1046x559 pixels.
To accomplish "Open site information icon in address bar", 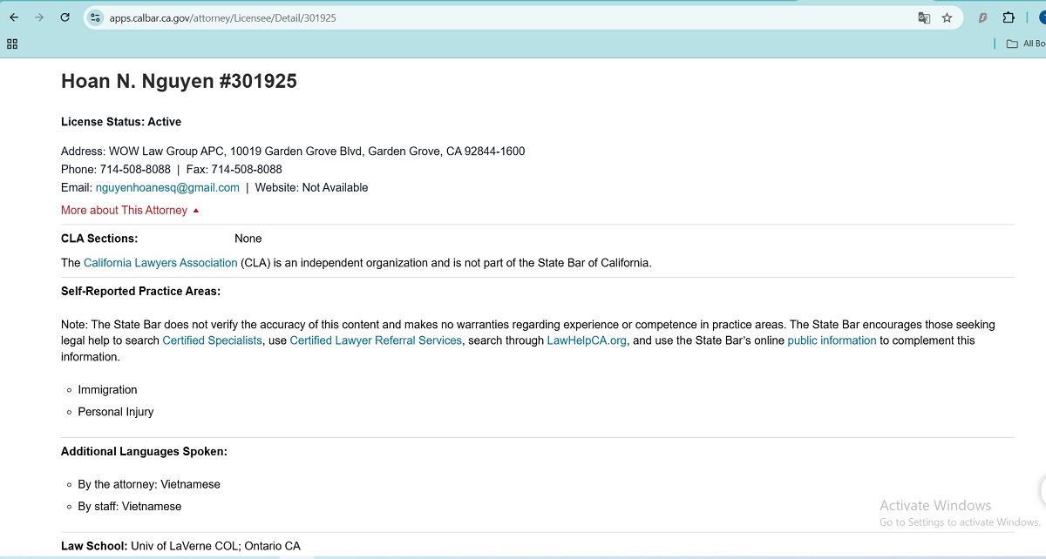I will point(96,17).
